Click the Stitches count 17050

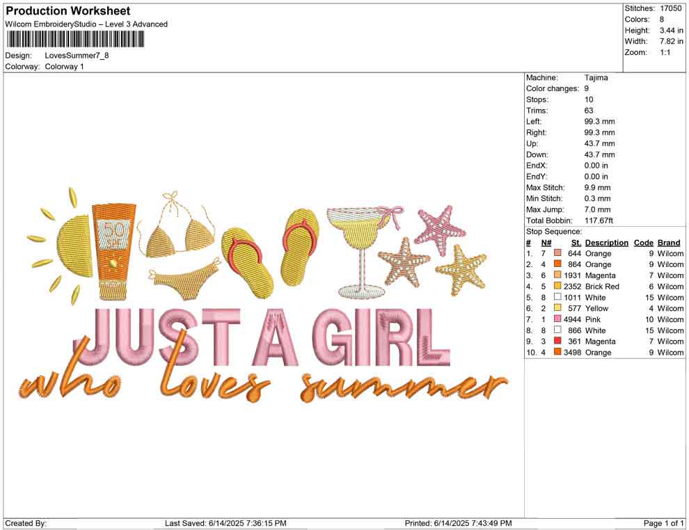pos(672,8)
